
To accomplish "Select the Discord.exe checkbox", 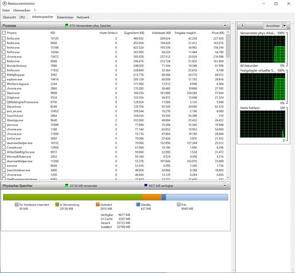I will coord(4,107).
